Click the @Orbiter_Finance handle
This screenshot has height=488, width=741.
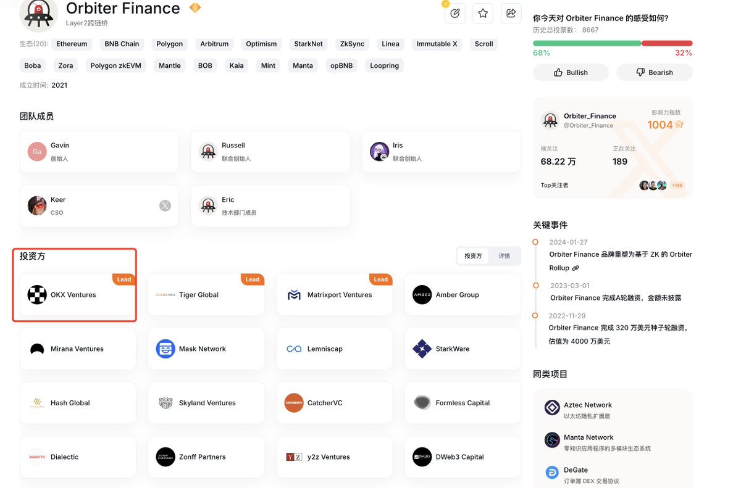[588, 126]
